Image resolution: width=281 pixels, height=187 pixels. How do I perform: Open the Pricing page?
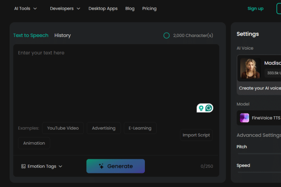149,8
